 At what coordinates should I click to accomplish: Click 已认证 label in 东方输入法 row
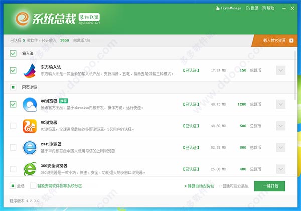pos(191,70)
